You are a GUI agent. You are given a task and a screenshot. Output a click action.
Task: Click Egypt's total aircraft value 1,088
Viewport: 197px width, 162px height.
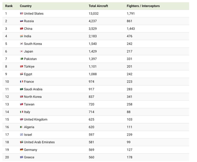pos(94,74)
